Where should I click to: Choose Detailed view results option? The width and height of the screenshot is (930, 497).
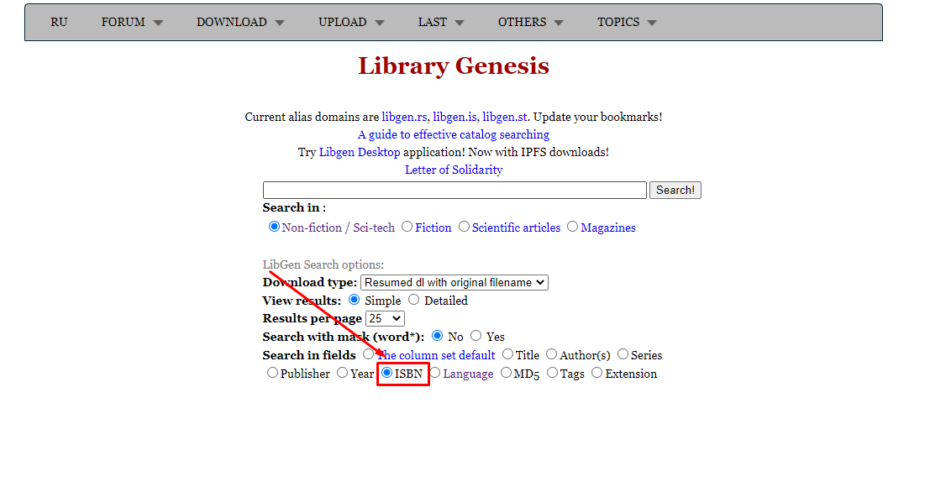pyautogui.click(x=413, y=300)
